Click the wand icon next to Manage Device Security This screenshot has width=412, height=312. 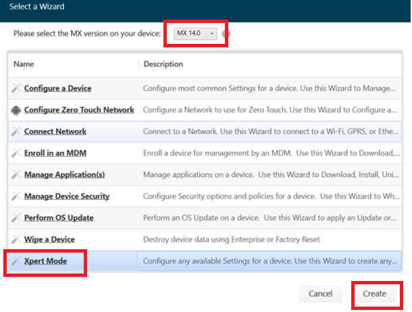[x=16, y=196]
